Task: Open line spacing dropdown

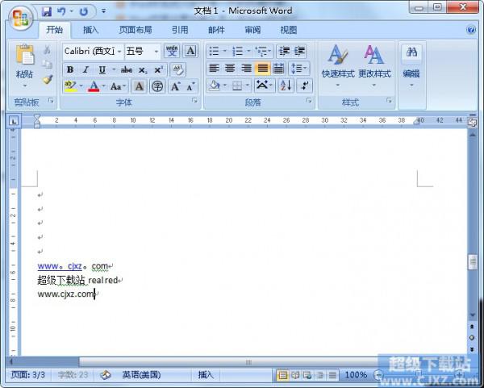Action: click(x=298, y=69)
